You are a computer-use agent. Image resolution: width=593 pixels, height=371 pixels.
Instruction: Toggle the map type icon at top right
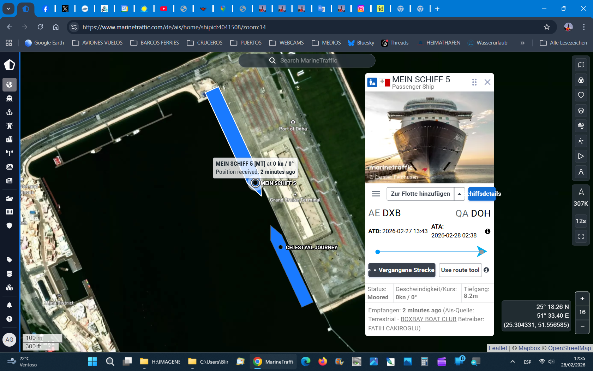(x=581, y=65)
